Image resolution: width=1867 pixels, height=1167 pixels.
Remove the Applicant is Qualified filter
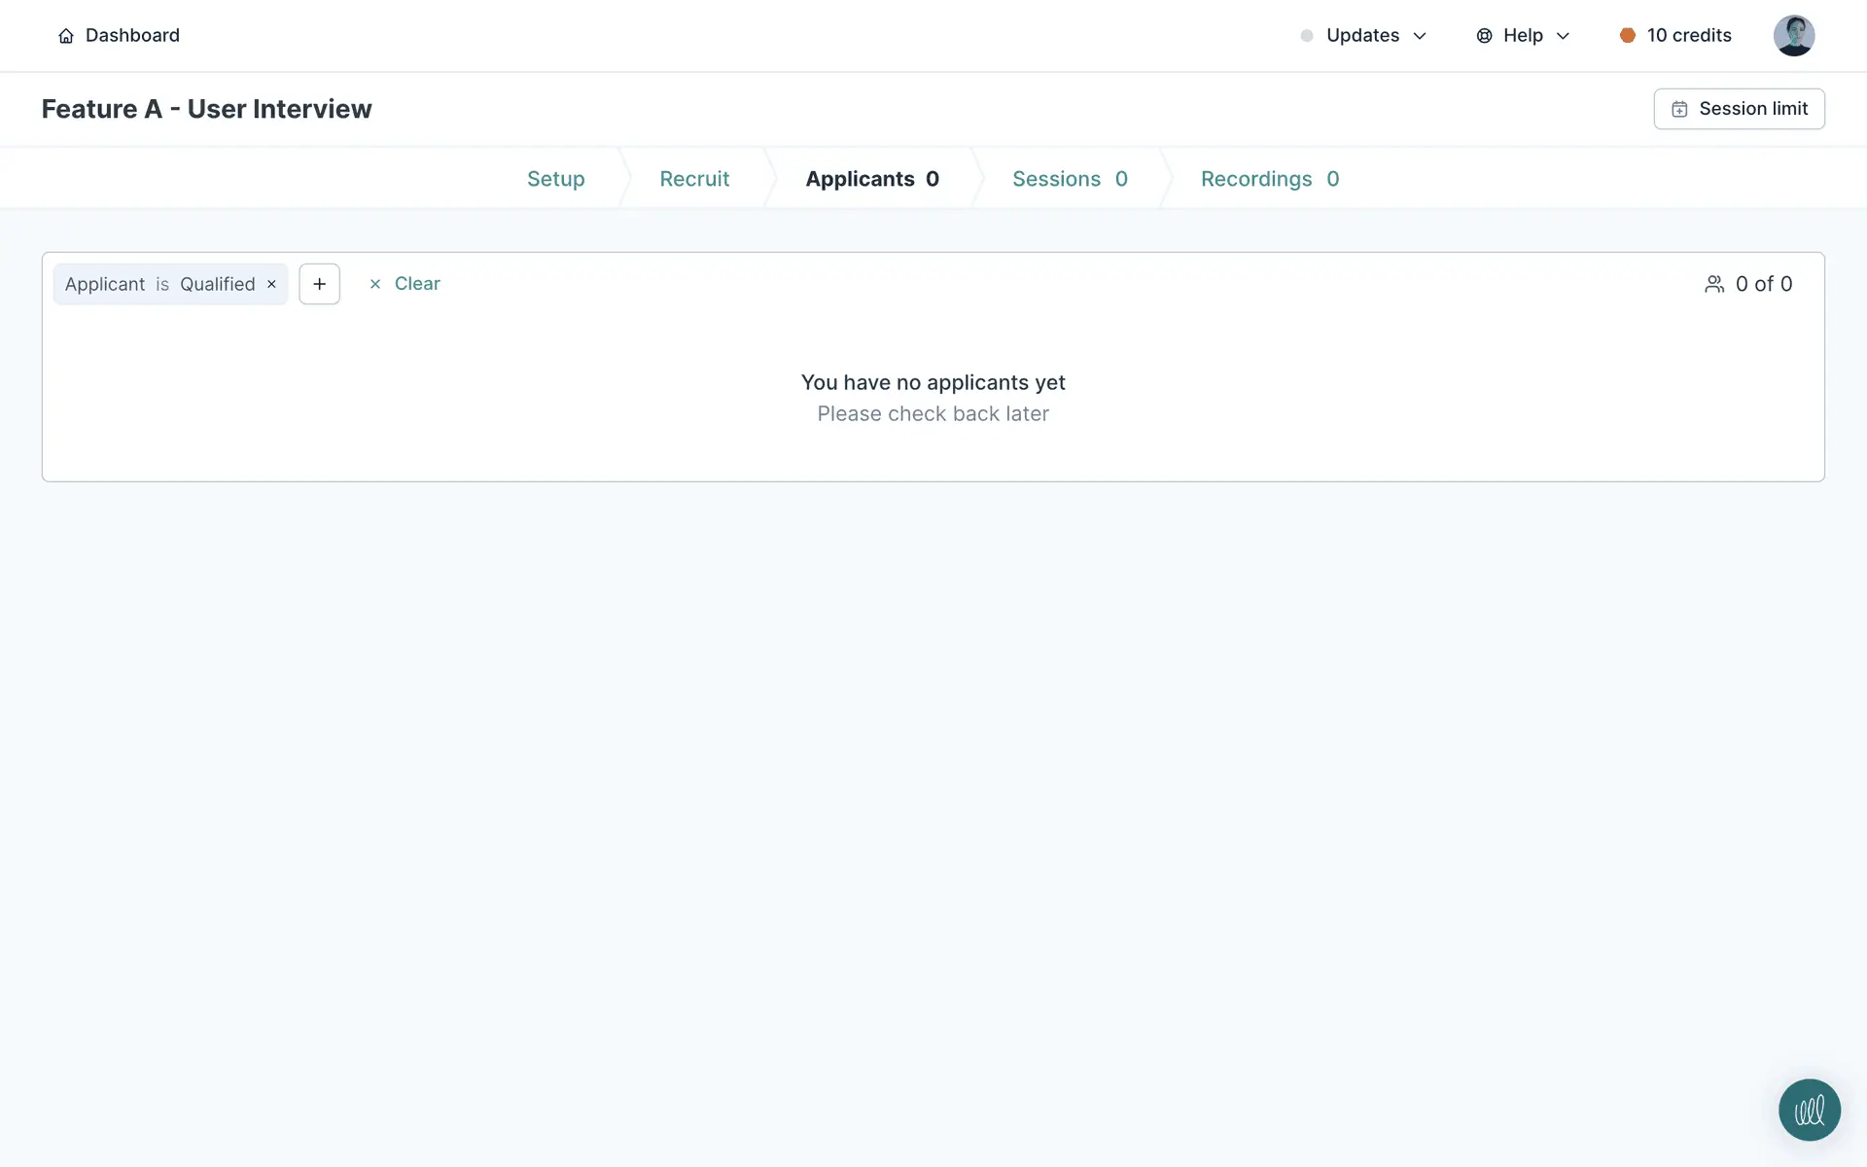point(272,284)
